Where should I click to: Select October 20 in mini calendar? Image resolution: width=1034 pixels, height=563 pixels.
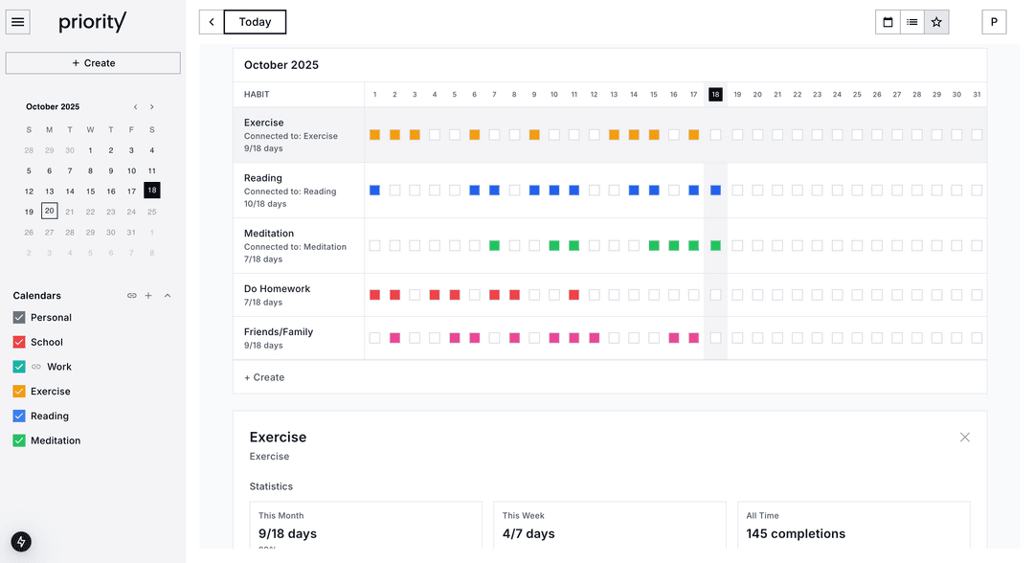(49, 212)
